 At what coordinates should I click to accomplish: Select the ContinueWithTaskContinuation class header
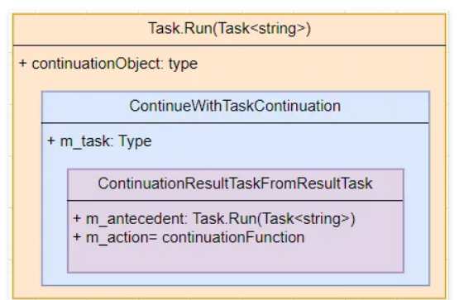236,107
